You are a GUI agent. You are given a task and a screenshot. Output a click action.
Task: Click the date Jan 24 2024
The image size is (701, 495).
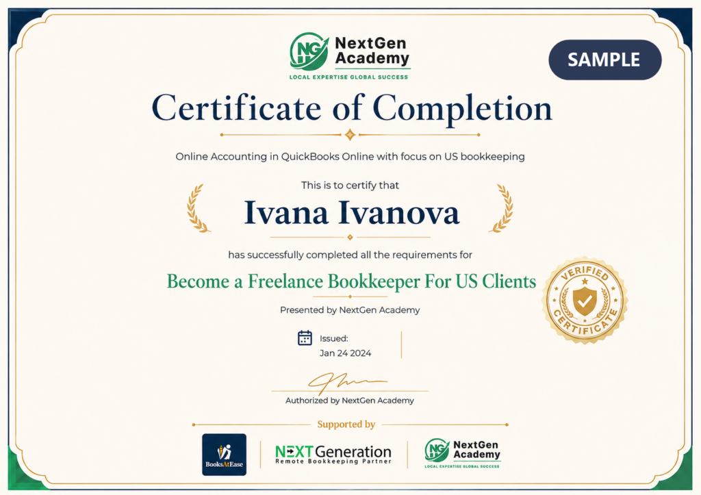tap(345, 353)
